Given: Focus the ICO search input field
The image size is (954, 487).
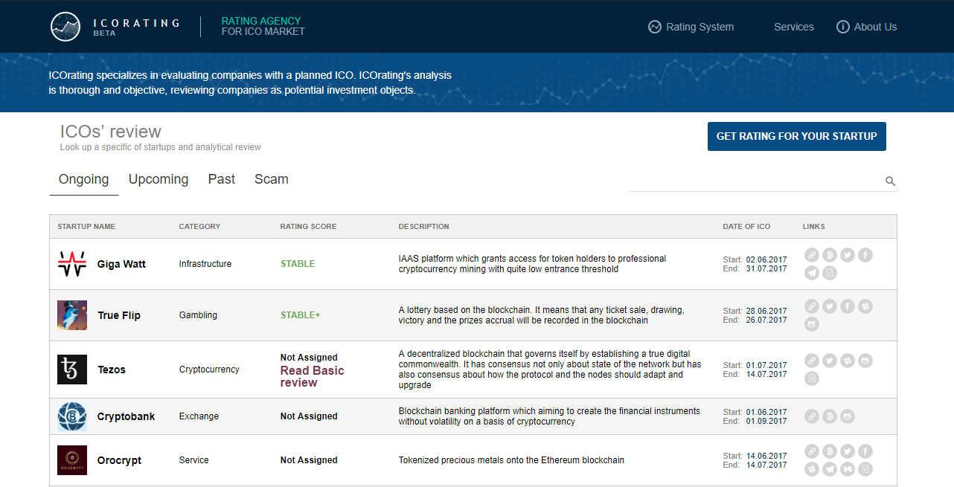Looking at the screenshot, I should point(757,181).
